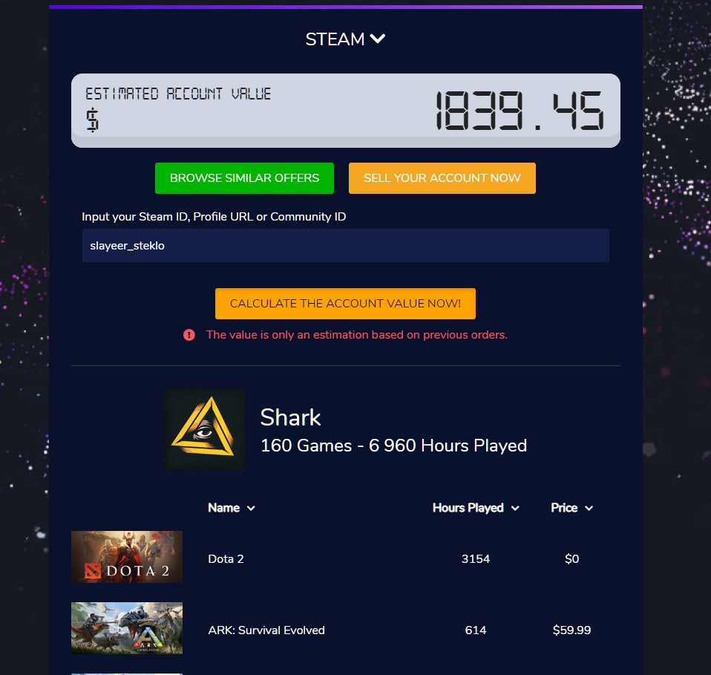Select the ARK: Survival Evolved title
This screenshot has height=675, width=711.
tap(266, 630)
